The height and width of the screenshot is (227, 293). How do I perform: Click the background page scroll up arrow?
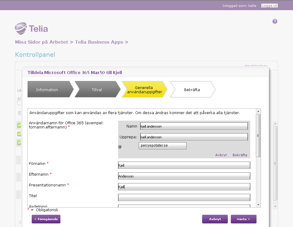[275, 124]
